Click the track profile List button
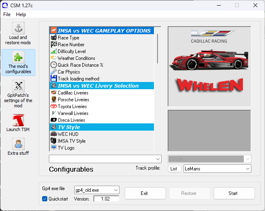265x211 pixels. [174, 169]
